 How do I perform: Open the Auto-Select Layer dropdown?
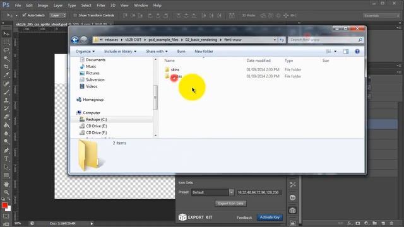coord(57,15)
